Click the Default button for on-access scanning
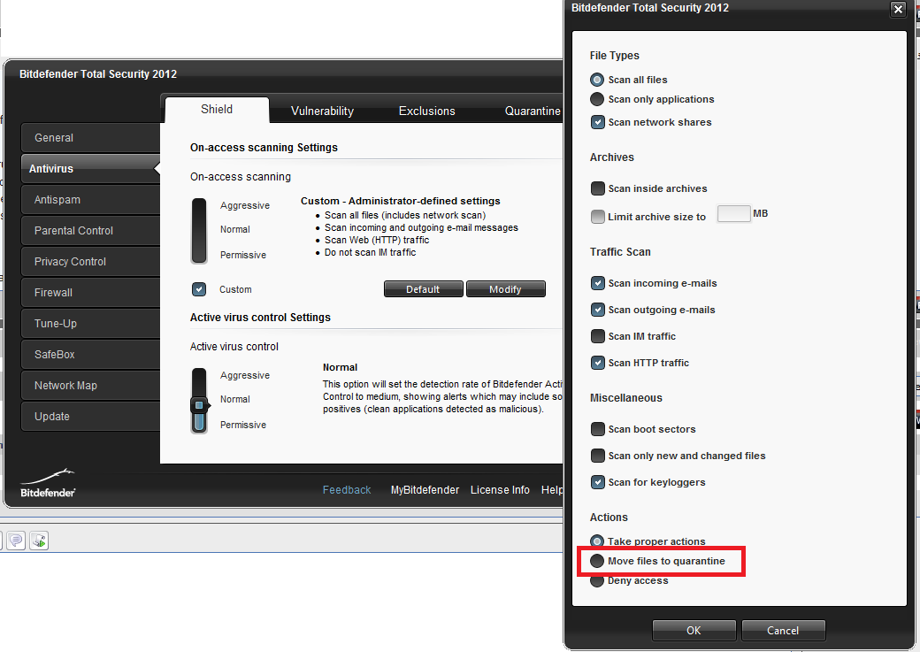This screenshot has height=652, width=920. pyautogui.click(x=423, y=289)
